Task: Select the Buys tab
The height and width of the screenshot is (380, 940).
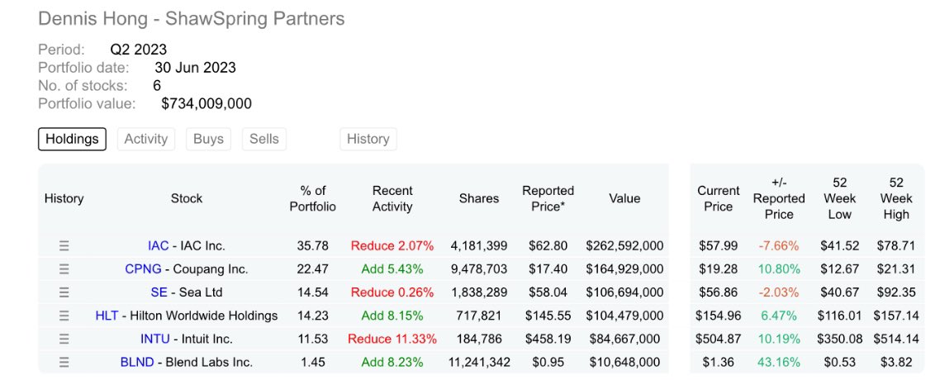Action: [208, 139]
